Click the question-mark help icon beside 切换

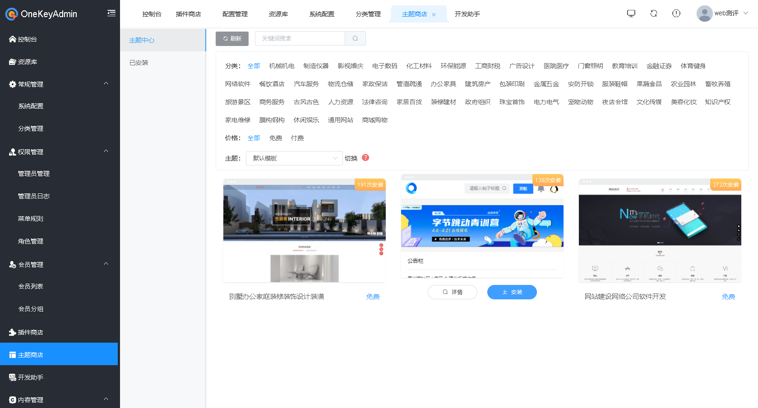pyautogui.click(x=365, y=158)
